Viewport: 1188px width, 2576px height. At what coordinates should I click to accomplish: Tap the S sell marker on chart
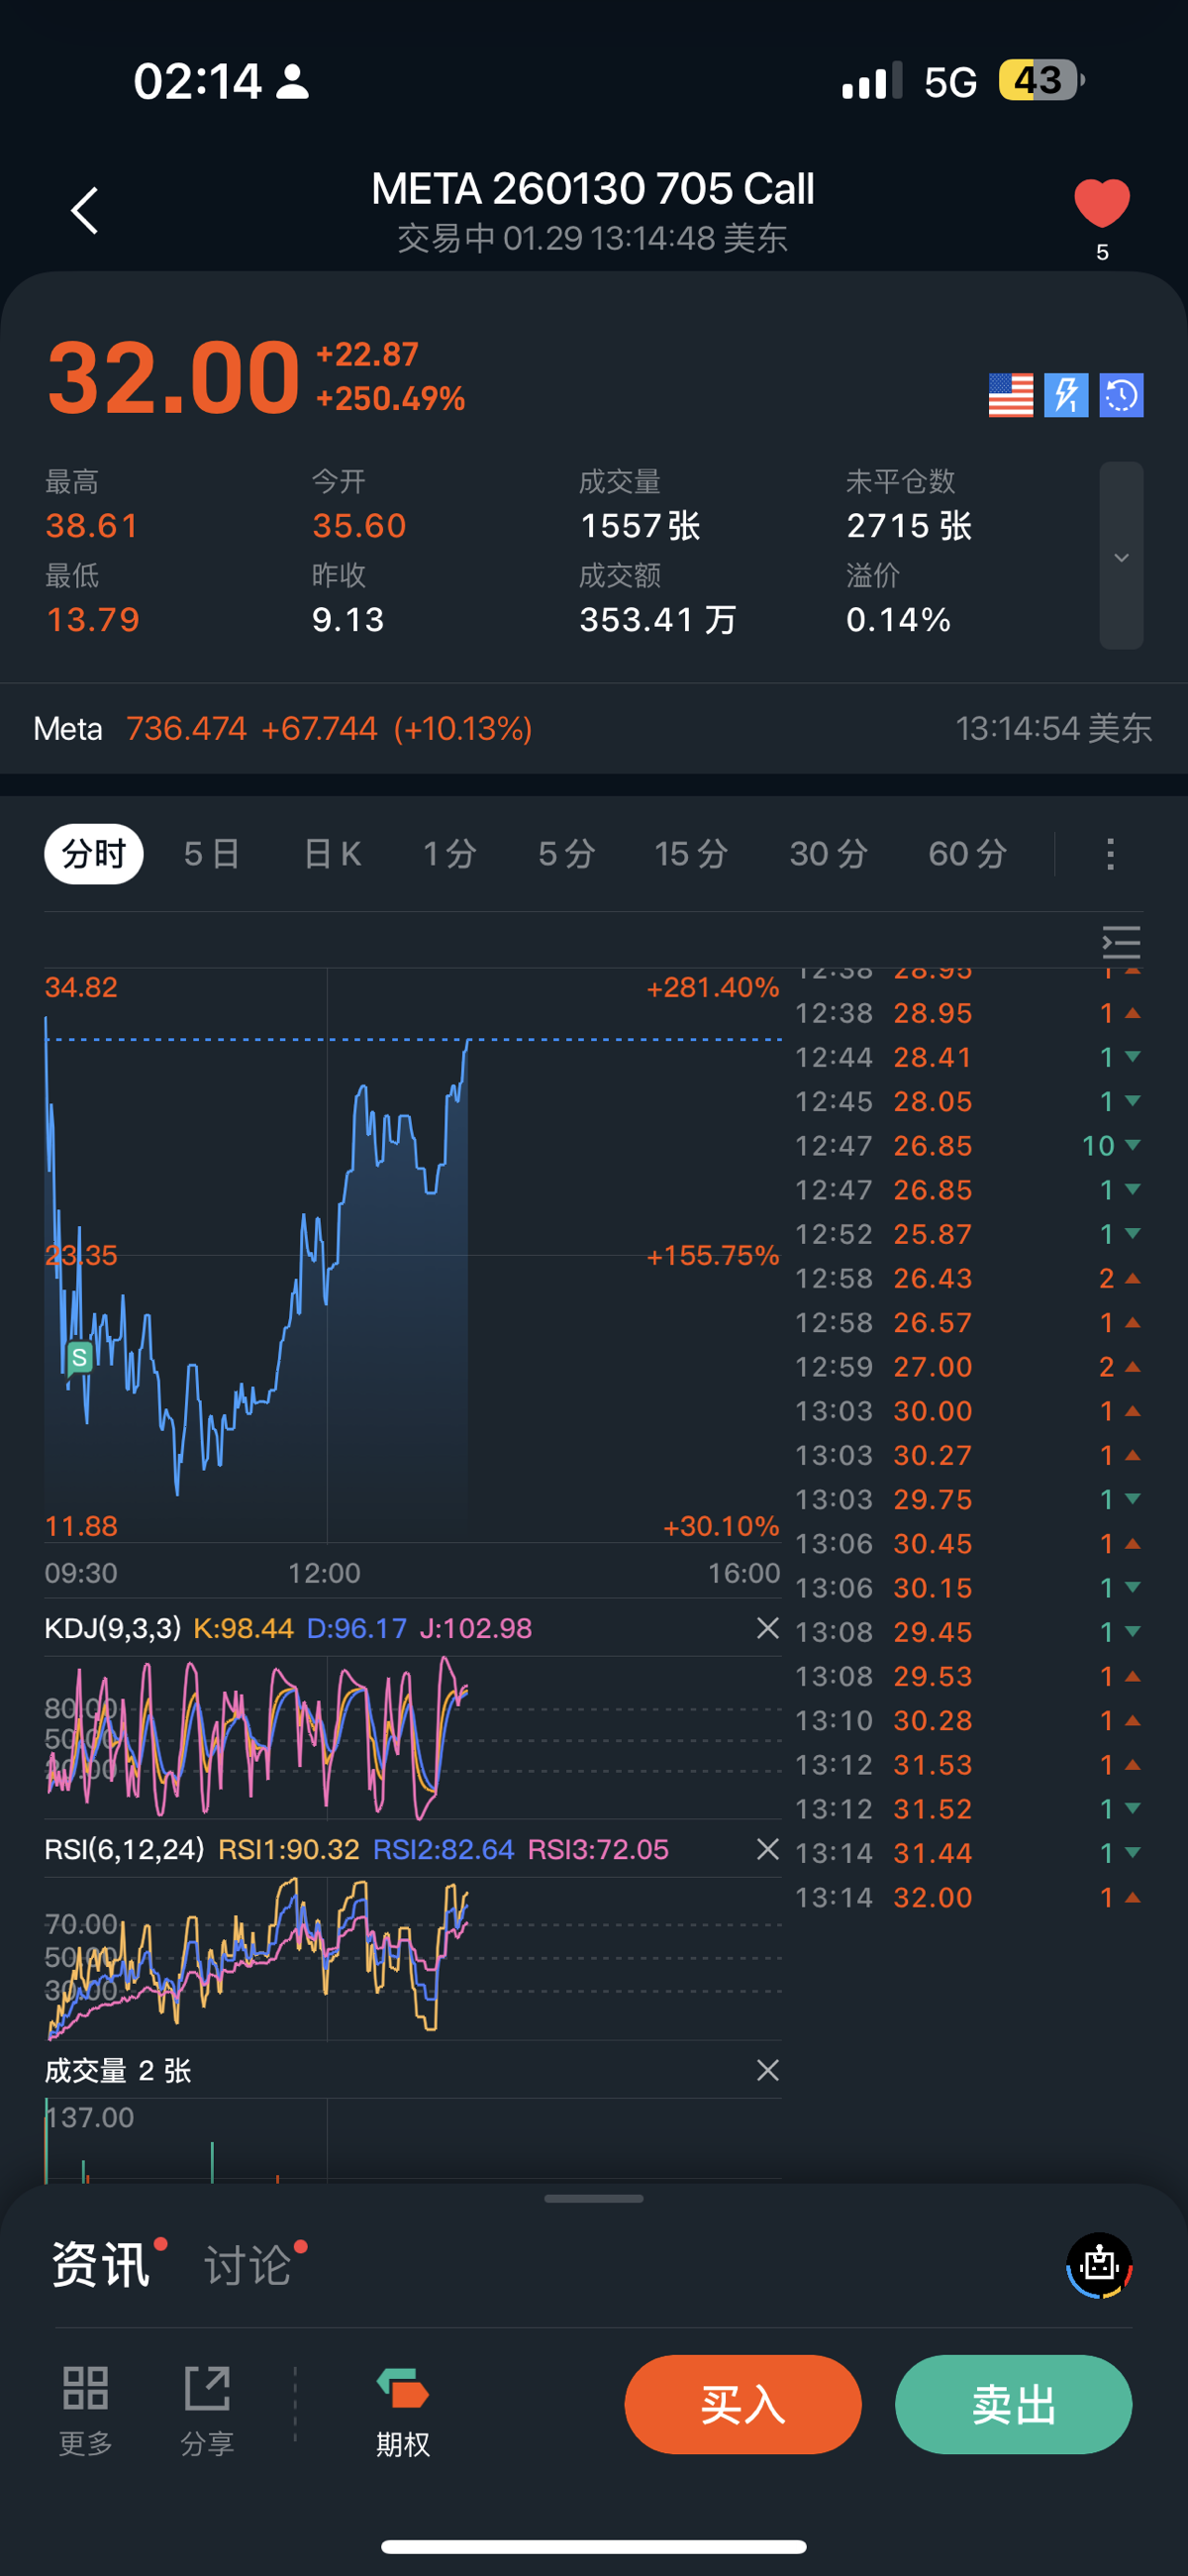[79, 1357]
